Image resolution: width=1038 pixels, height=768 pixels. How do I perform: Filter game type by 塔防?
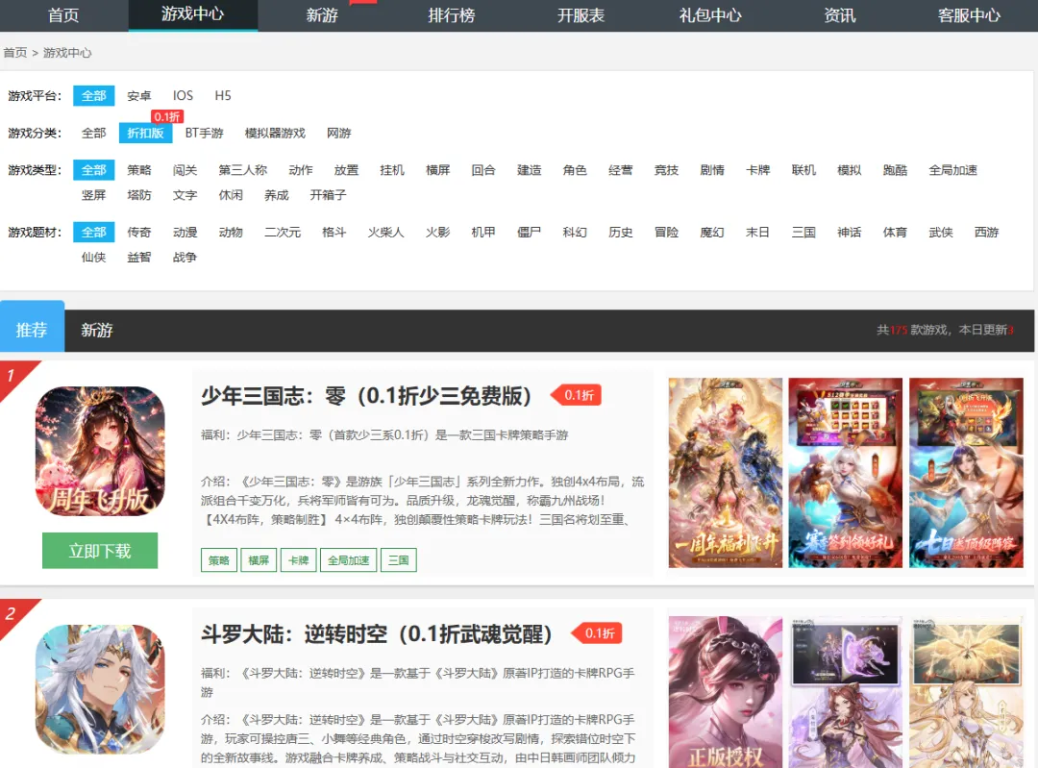click(x=139, y=195)
